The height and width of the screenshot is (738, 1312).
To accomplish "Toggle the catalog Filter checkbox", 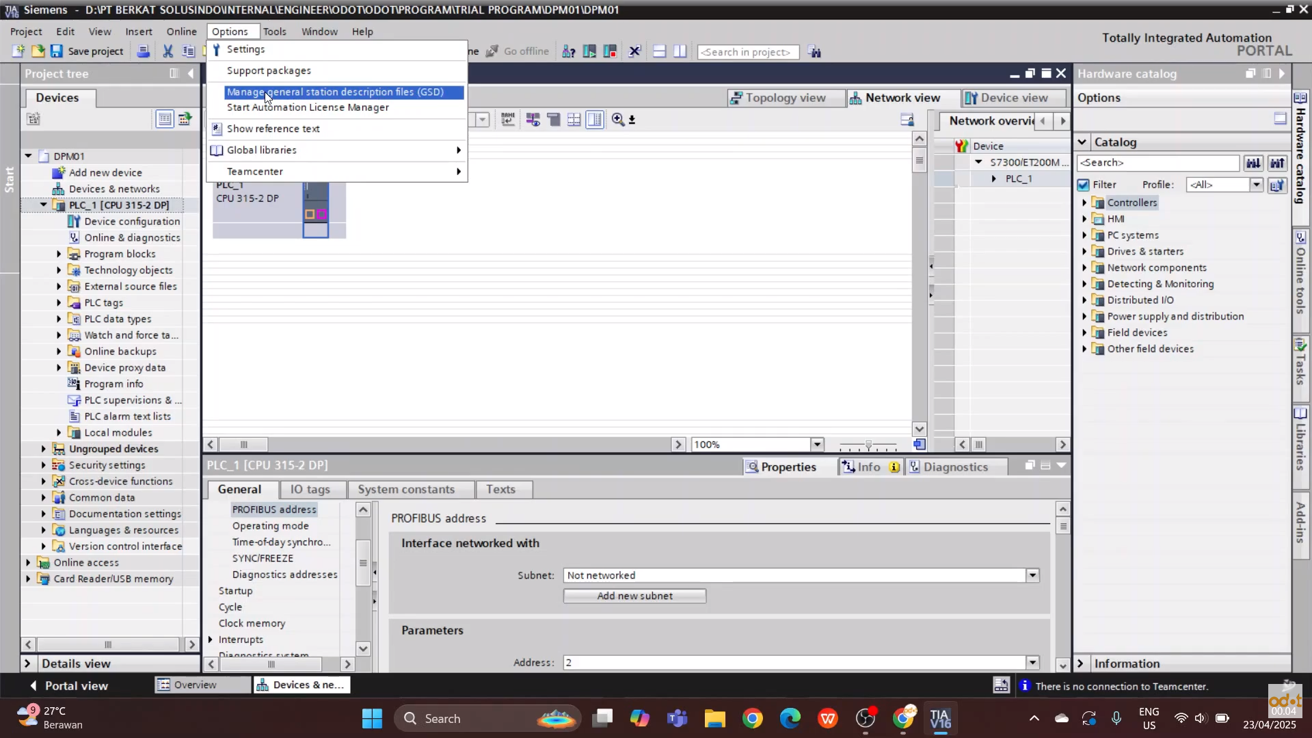I will coord(1083,185).
